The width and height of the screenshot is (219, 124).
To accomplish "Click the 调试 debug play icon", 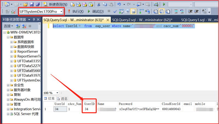I will [89, 12].
